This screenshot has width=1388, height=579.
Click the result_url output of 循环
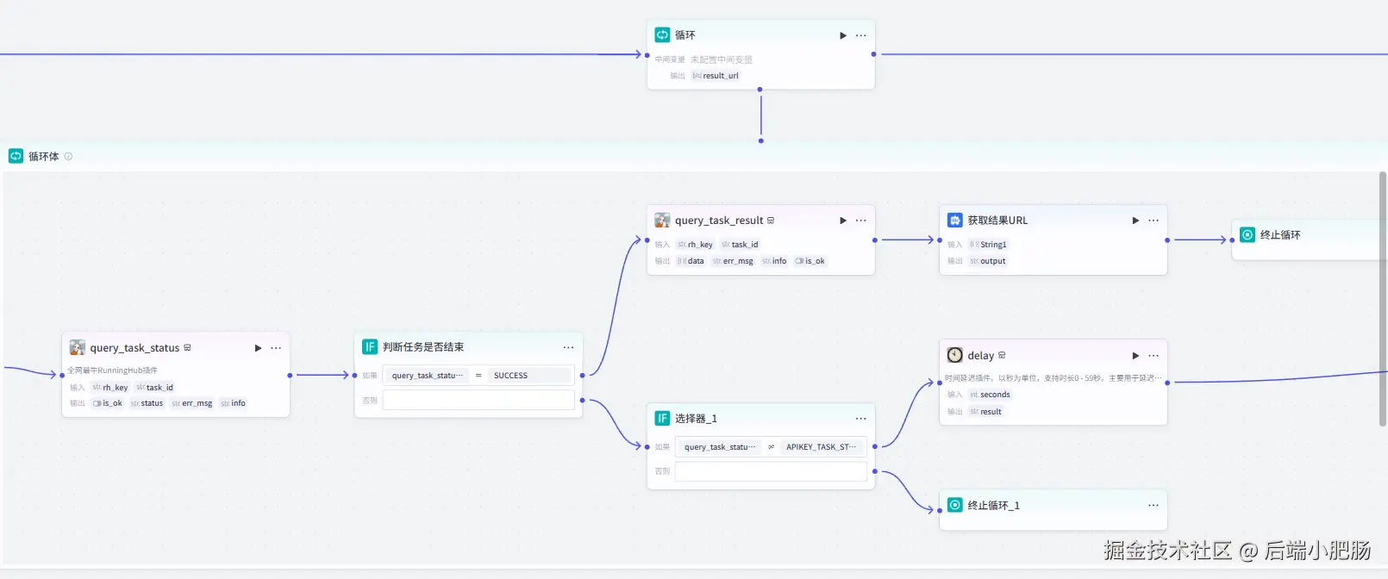coord(716,76)
